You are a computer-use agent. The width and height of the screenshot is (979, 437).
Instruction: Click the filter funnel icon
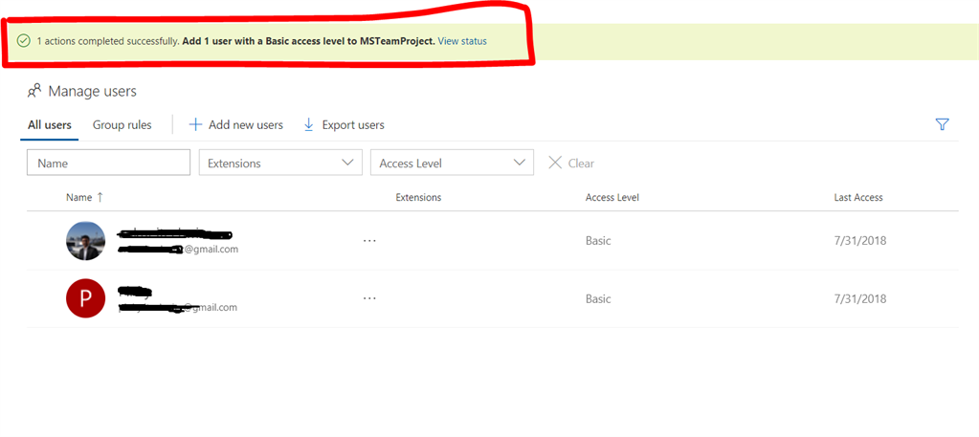(x=943, y=124)
